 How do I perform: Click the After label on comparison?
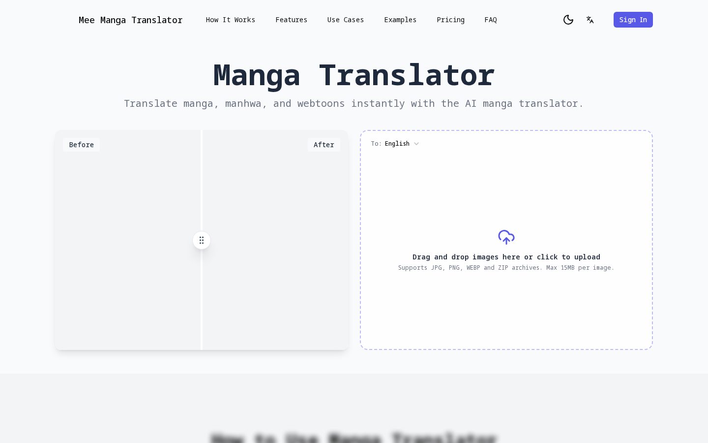pos(324,145)
